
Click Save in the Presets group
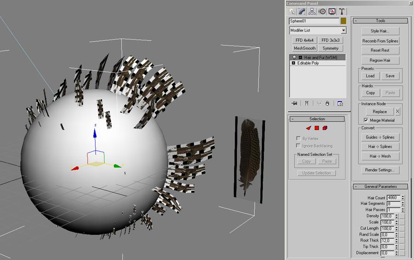tap(390, 76)
